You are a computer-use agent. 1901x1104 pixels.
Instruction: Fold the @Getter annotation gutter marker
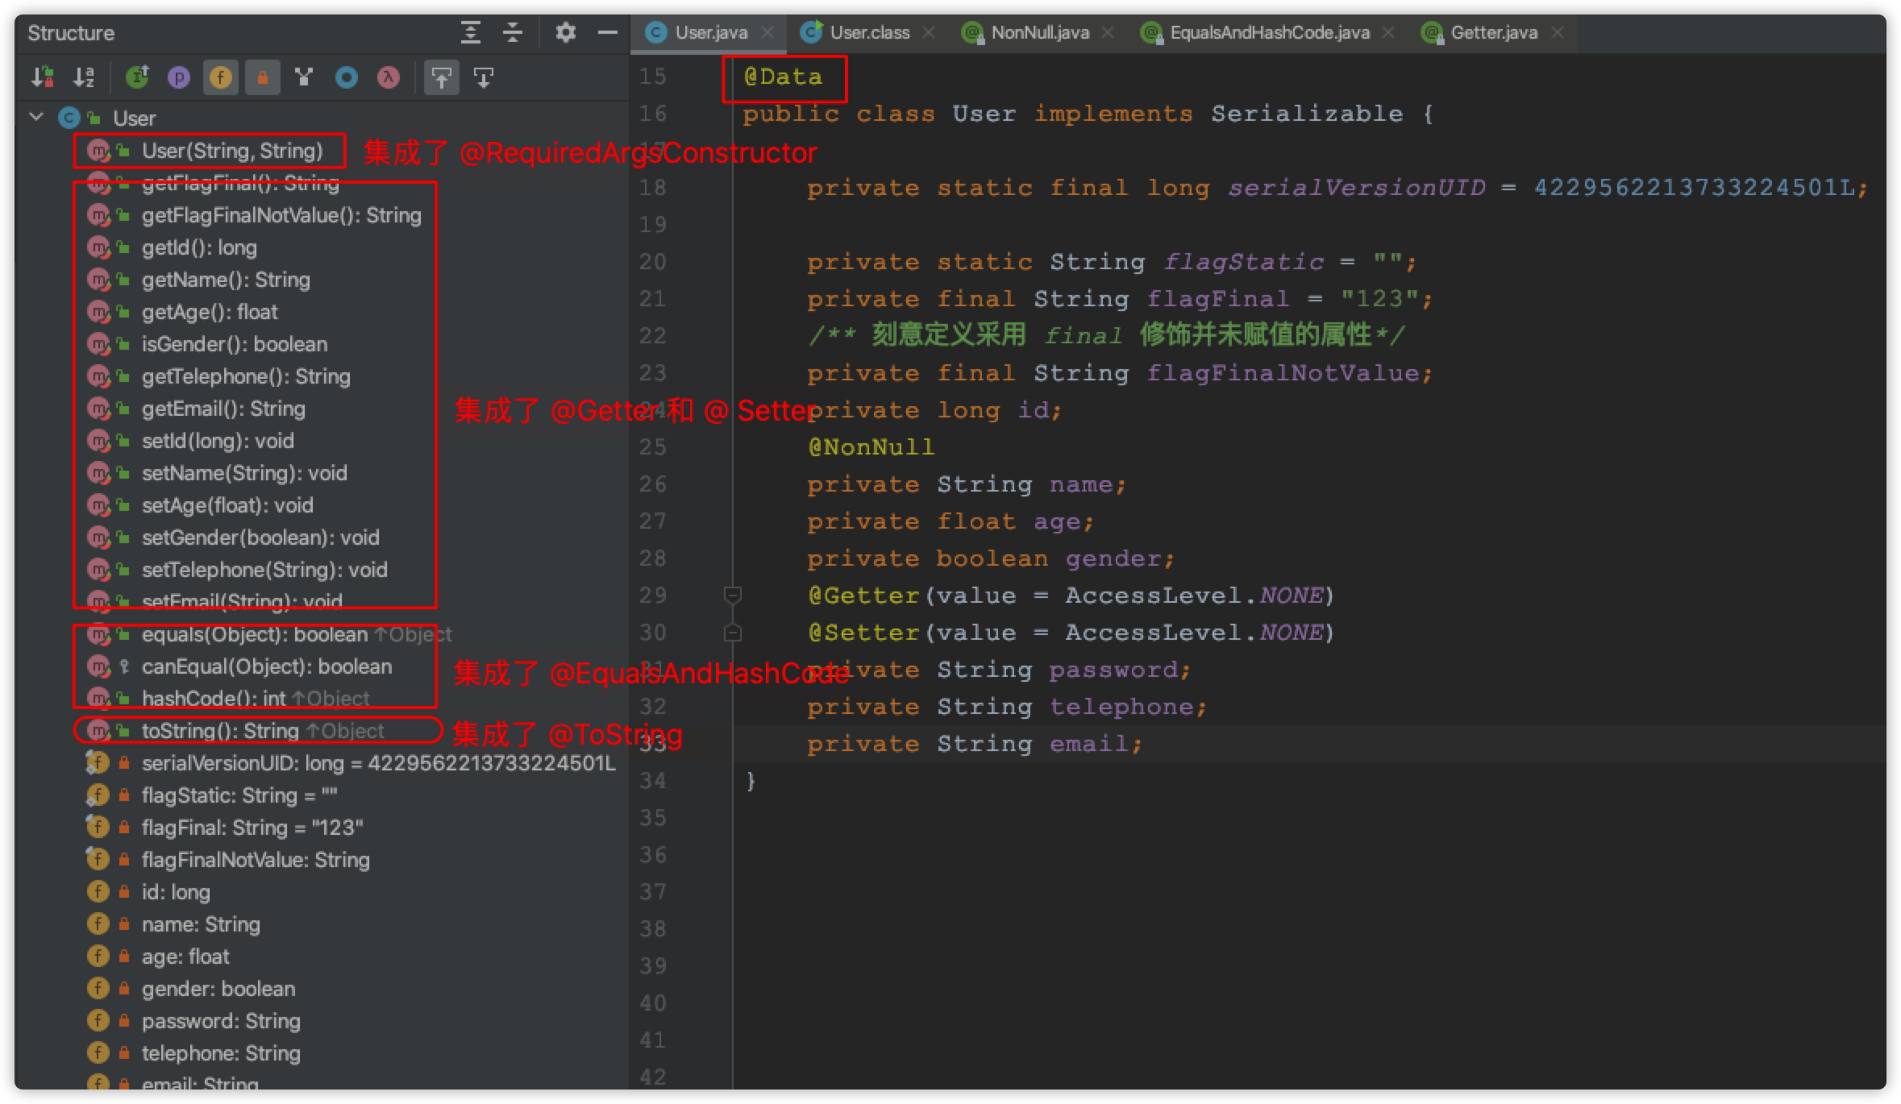click(732, 596)
